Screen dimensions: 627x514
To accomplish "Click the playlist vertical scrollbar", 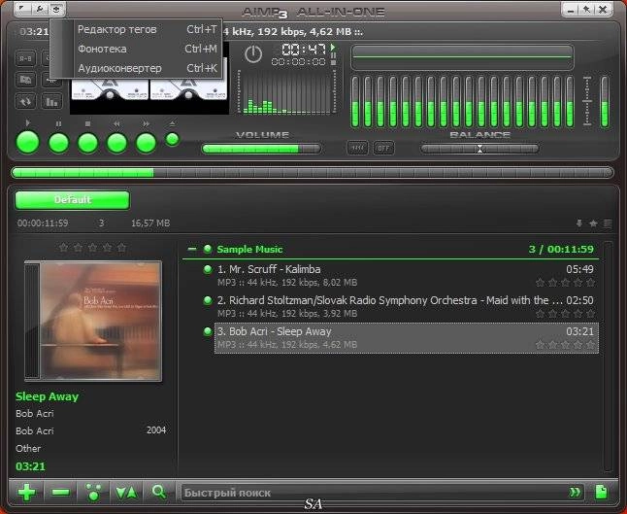I will coord(608,356).
